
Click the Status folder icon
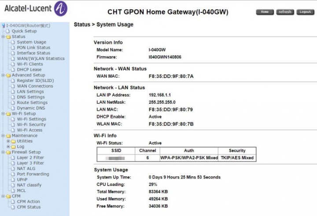coord(8,37)
